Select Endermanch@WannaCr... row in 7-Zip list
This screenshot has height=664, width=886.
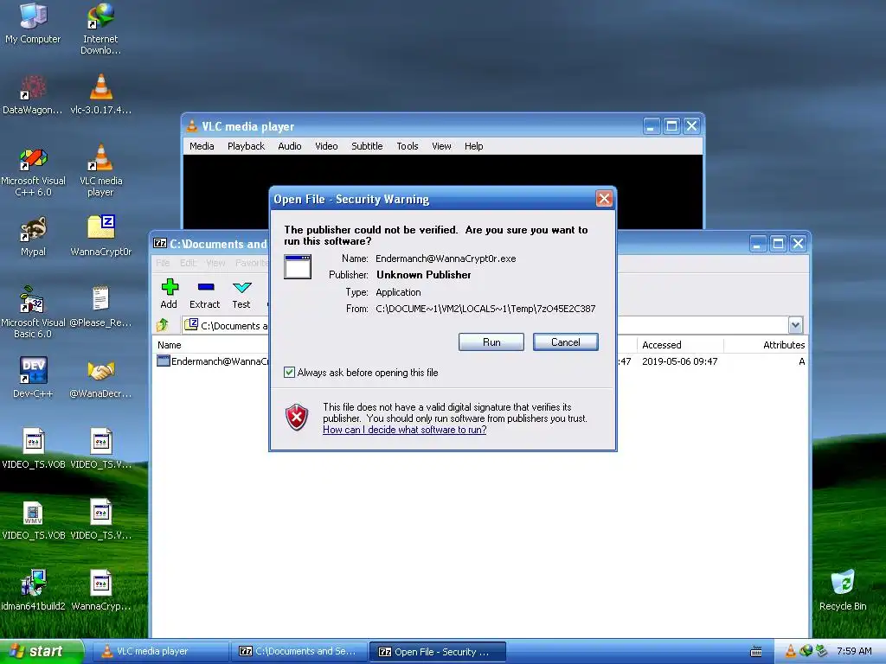pos(213,361)
